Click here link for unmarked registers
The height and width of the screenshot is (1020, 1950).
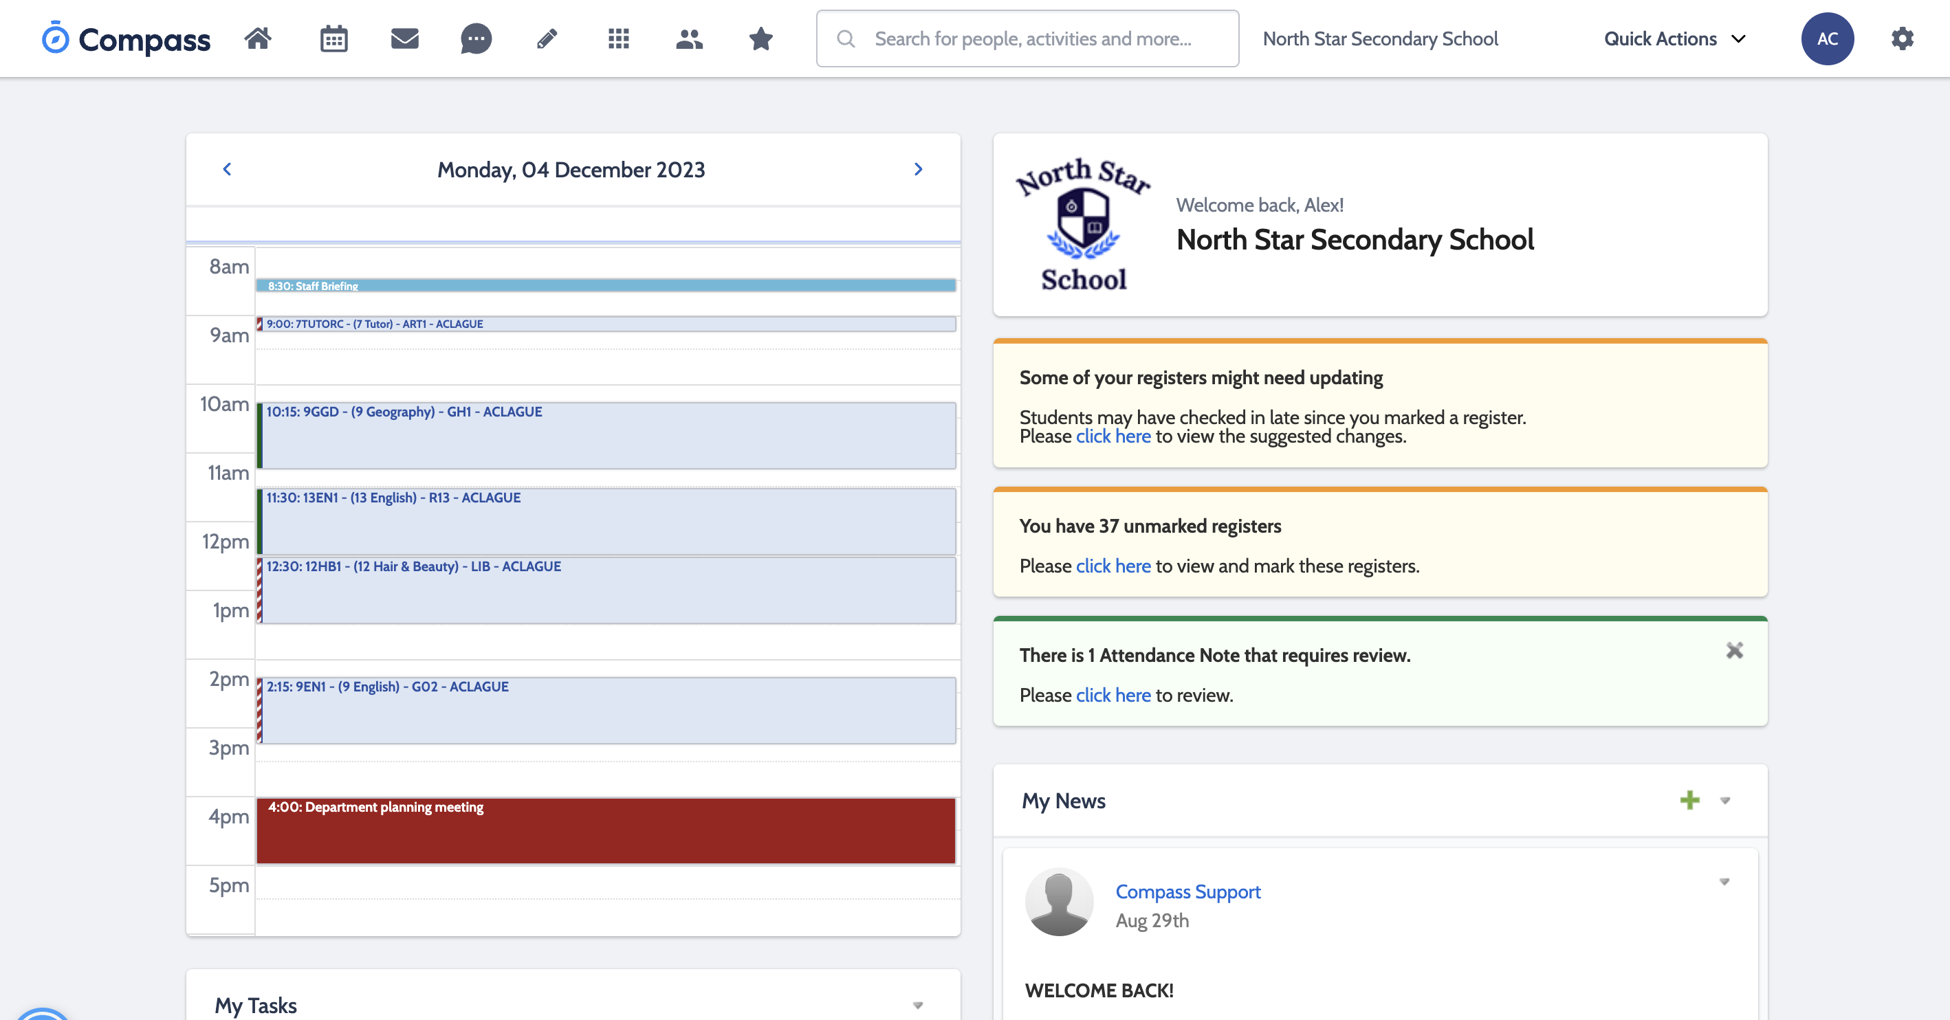(1113, 566)
